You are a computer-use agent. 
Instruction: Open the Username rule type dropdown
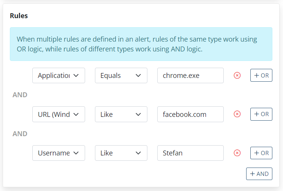[x=58, y=153]
